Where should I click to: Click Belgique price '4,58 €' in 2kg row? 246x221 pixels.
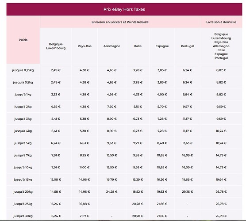pyautogui.click(x=56, y=107)
